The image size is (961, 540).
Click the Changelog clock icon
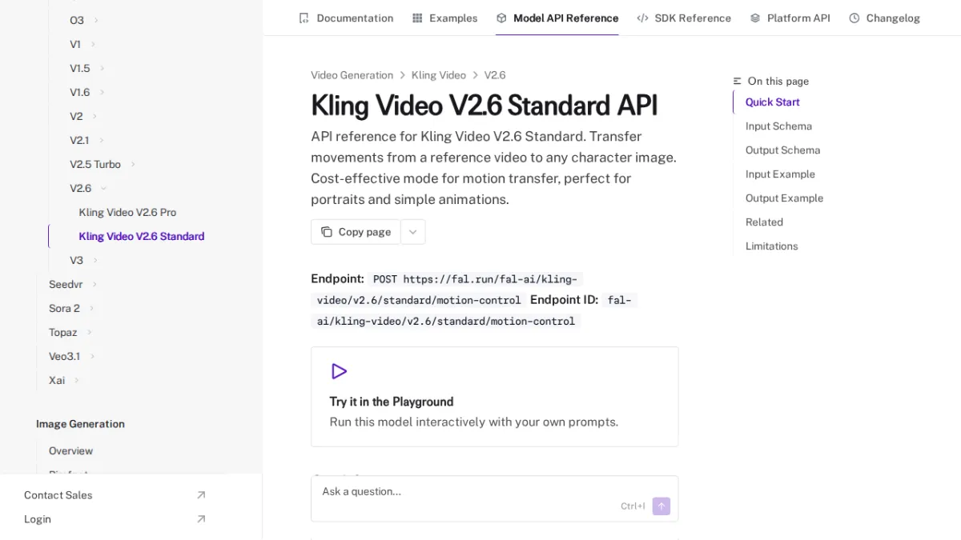(x=854, y=18)
